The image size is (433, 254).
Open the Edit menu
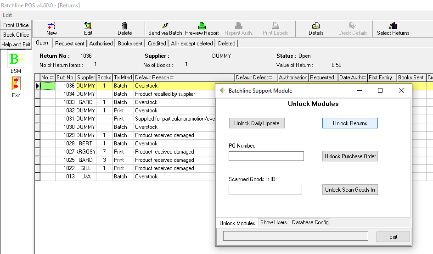(7, 15)
